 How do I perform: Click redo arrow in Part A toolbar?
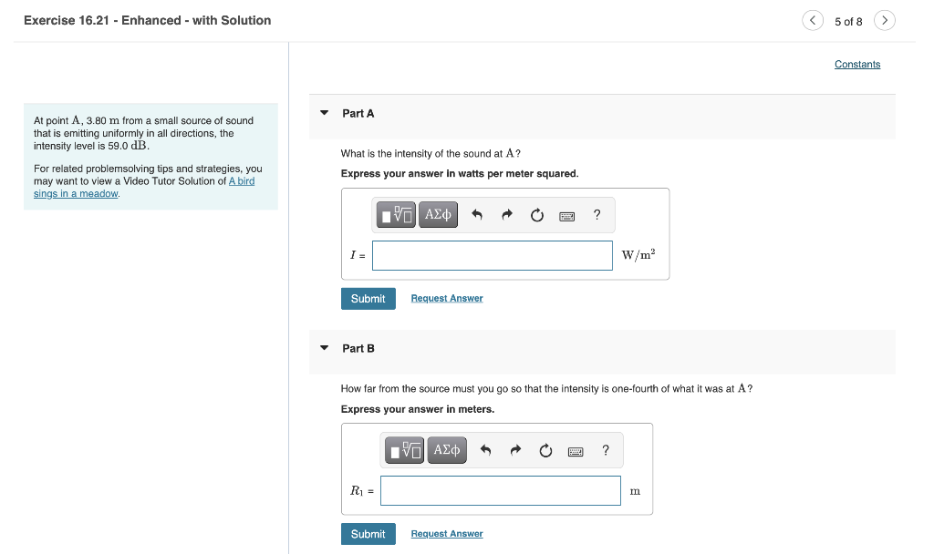click(x=507, y=215)
